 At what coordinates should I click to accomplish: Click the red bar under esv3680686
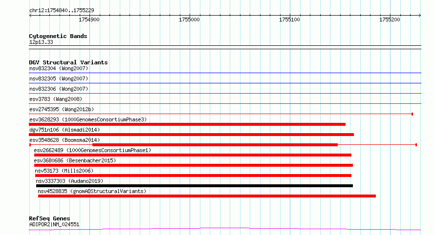[x=194, y=165]
